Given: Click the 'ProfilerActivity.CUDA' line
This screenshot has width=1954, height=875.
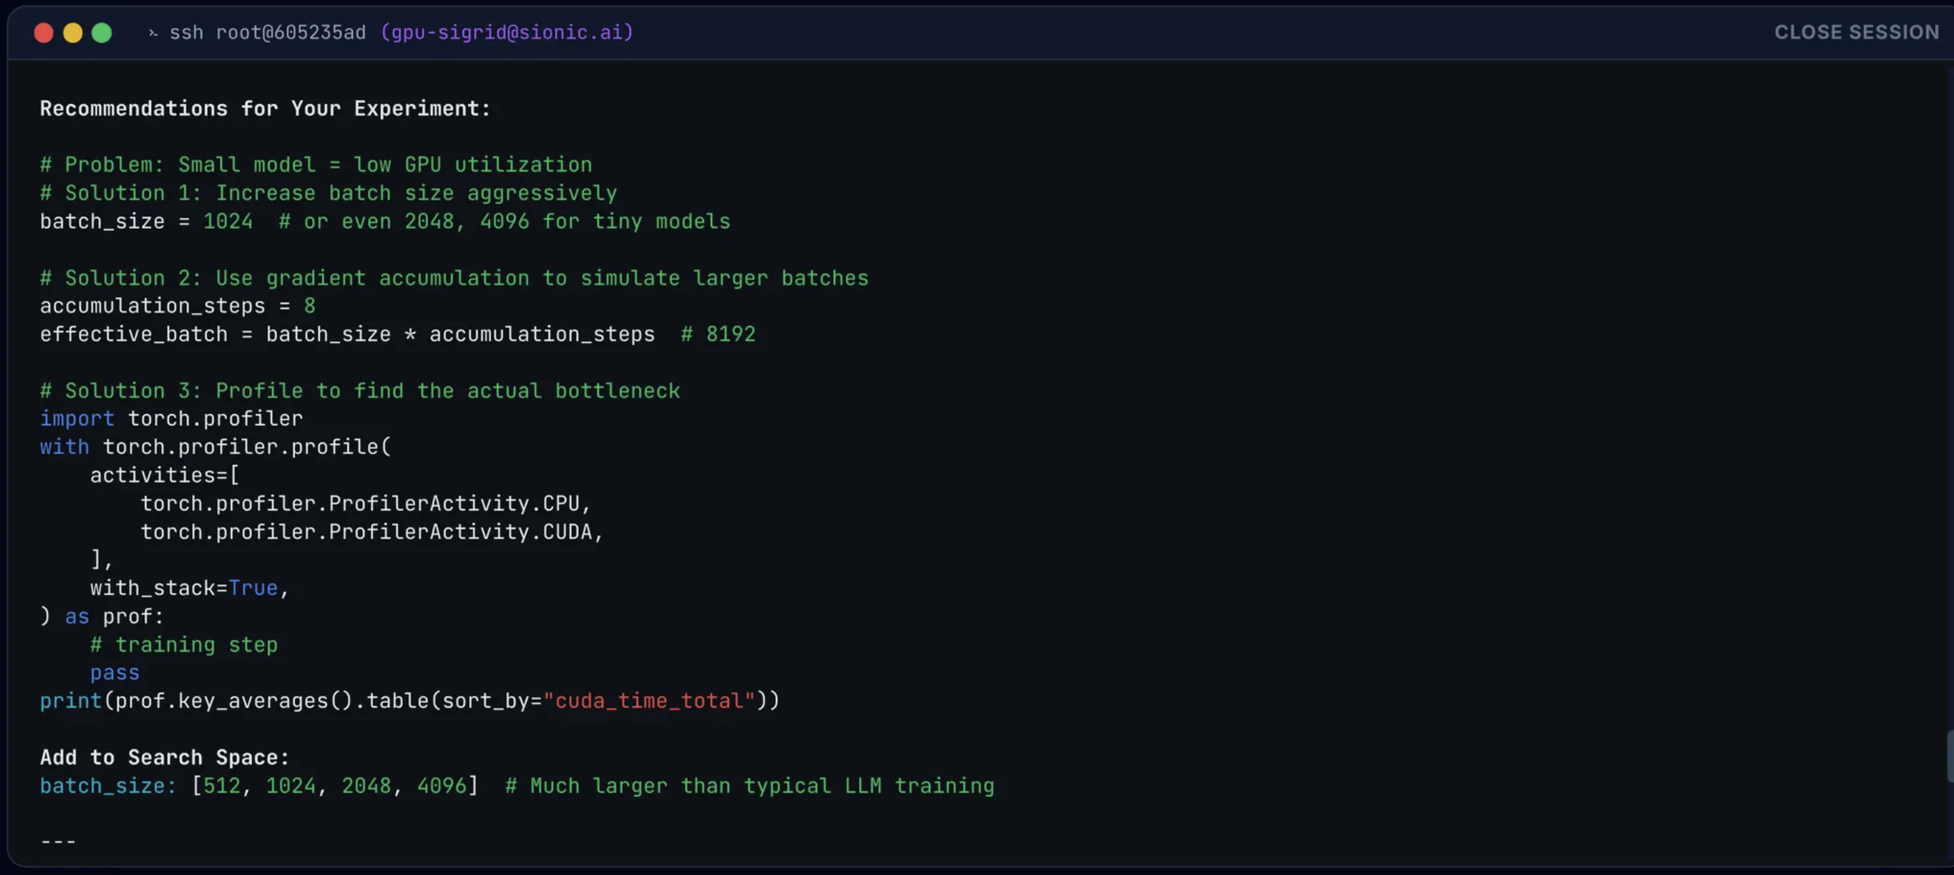Looking at the screenshot, I should pyautogui.click(x=372, y=531).
